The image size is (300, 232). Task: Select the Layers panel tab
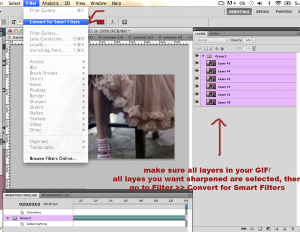(x=200, y=34)
